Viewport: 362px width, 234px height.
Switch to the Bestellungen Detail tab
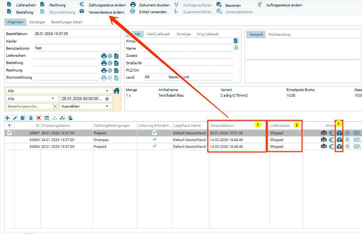tap(66, 22)
